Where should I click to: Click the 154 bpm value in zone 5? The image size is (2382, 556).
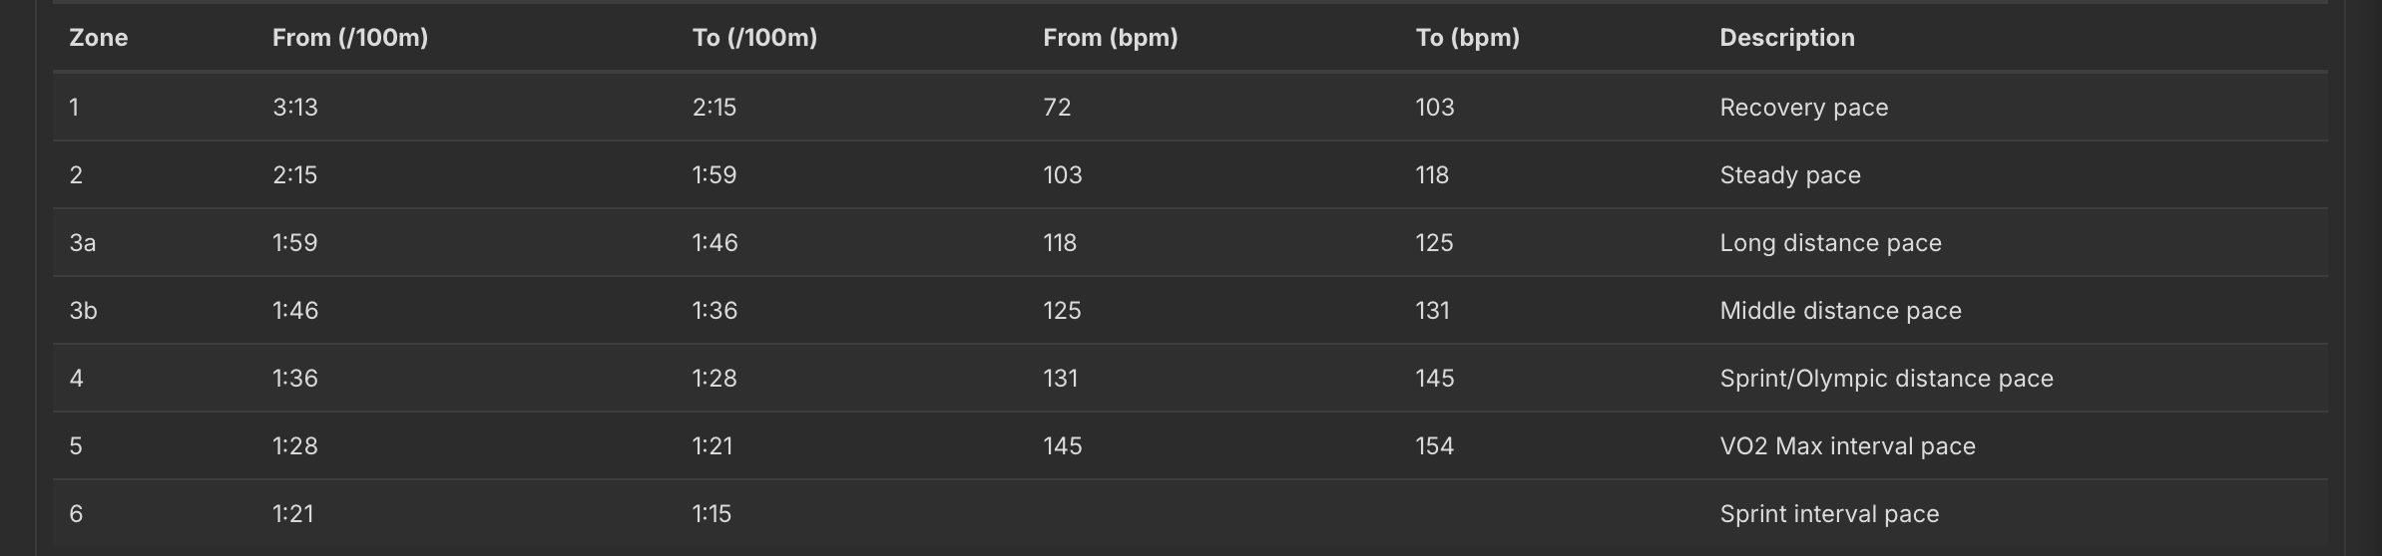coord(1434,446)
